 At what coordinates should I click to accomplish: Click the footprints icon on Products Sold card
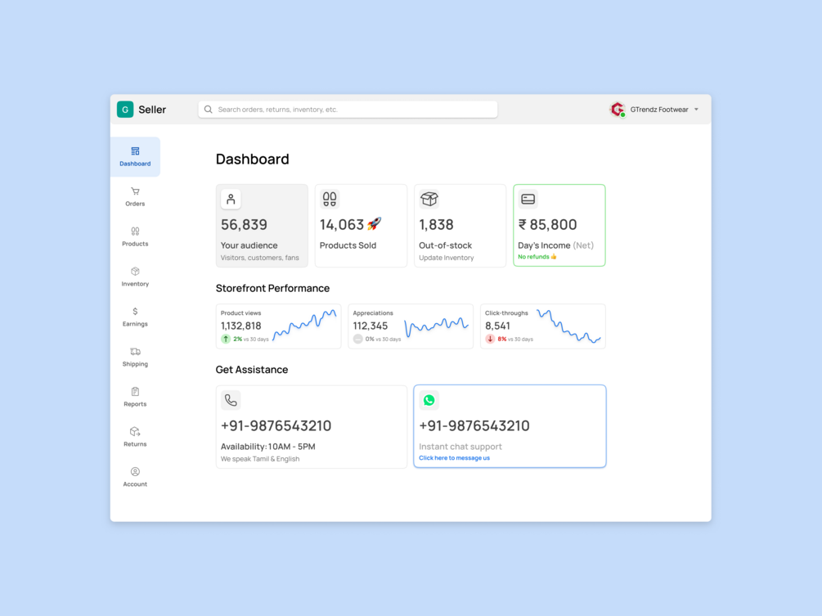(x=330, y=200)
